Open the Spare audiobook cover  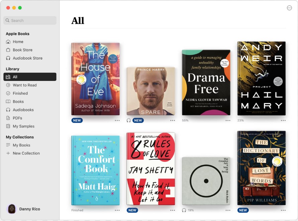click(x=151, y=91)
